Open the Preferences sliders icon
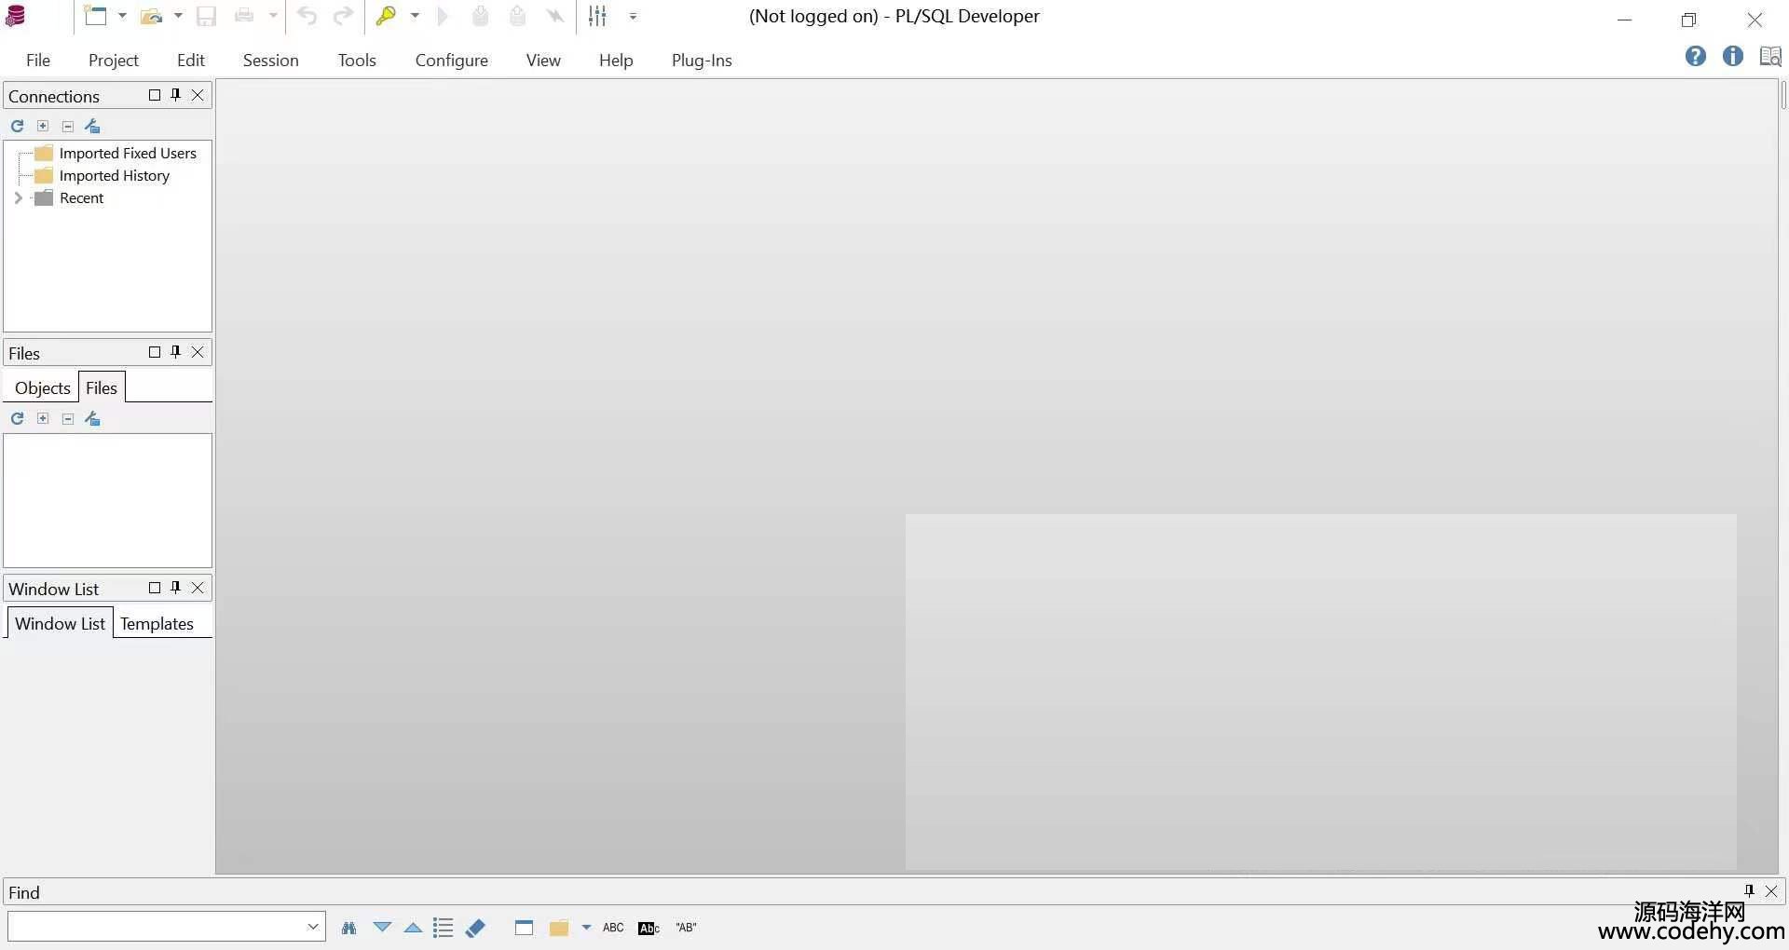The height and width of the screenshot is (950, 1789). point(597,16)
